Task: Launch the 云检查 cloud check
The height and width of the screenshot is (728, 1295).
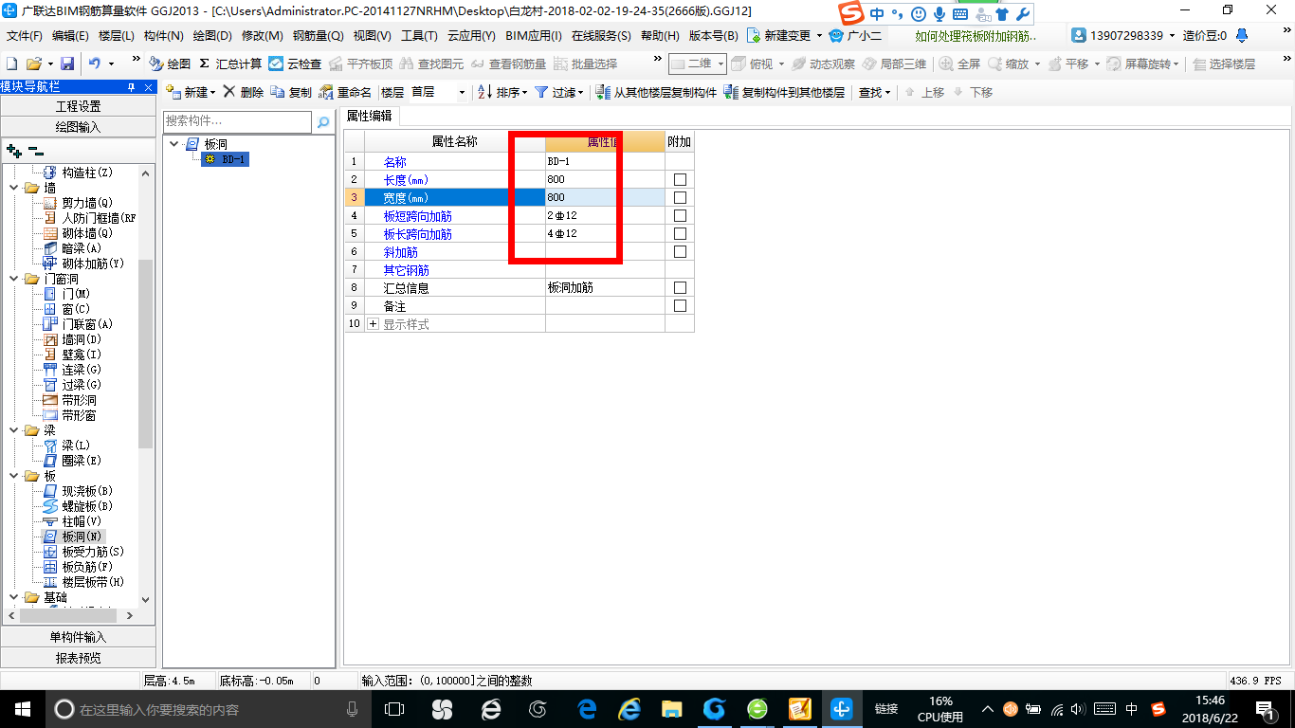Action: 295,64
